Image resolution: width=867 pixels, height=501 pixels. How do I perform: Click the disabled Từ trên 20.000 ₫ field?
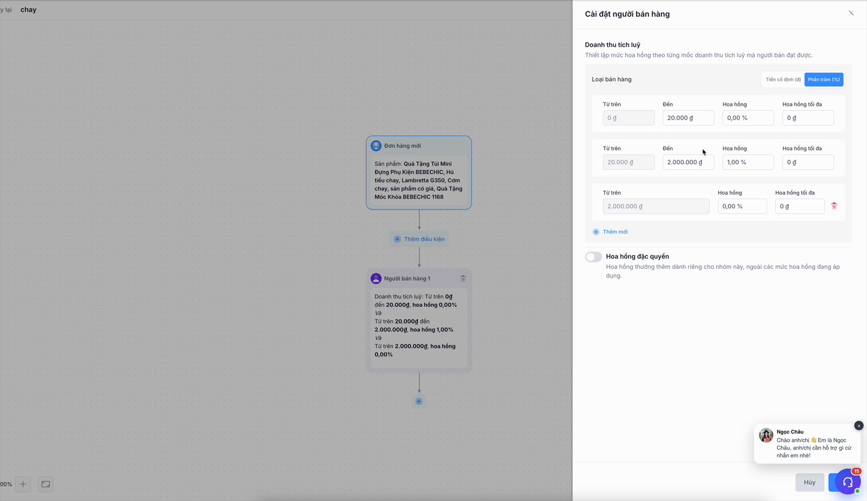click(628, 162)
